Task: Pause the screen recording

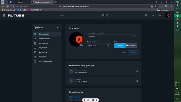Action: point(93,100)
